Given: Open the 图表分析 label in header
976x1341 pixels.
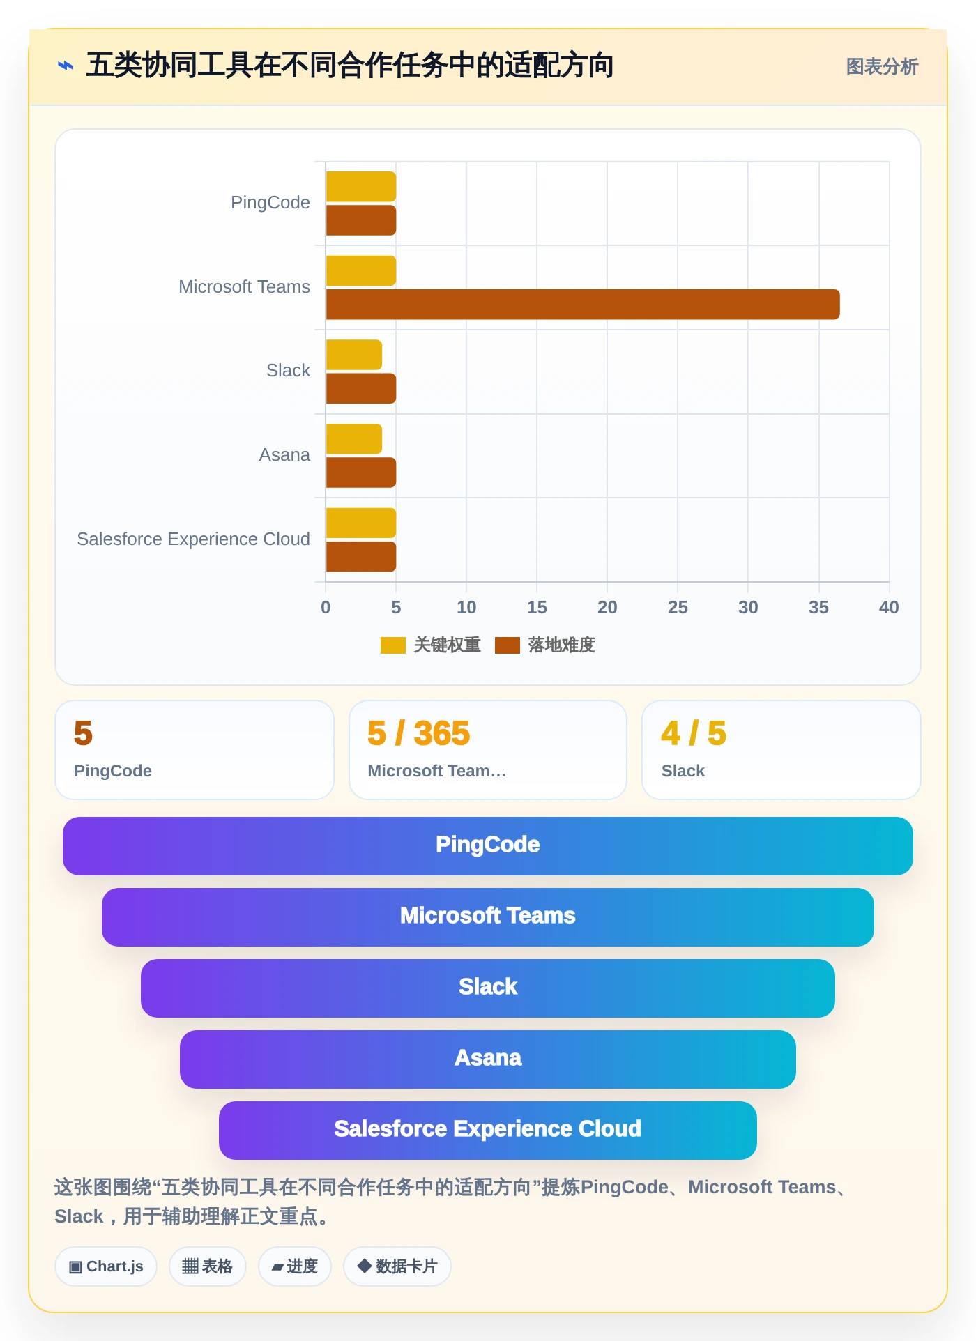Looking at the screenshot, I should pyautogui.click(x=882, y=67).
